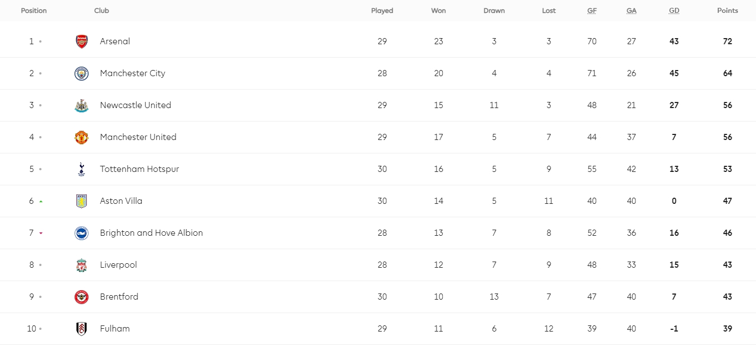Click the Newcastle United club crest
Image resolution: width=756 pixels, height=345 pixels.
coord(82,105)
